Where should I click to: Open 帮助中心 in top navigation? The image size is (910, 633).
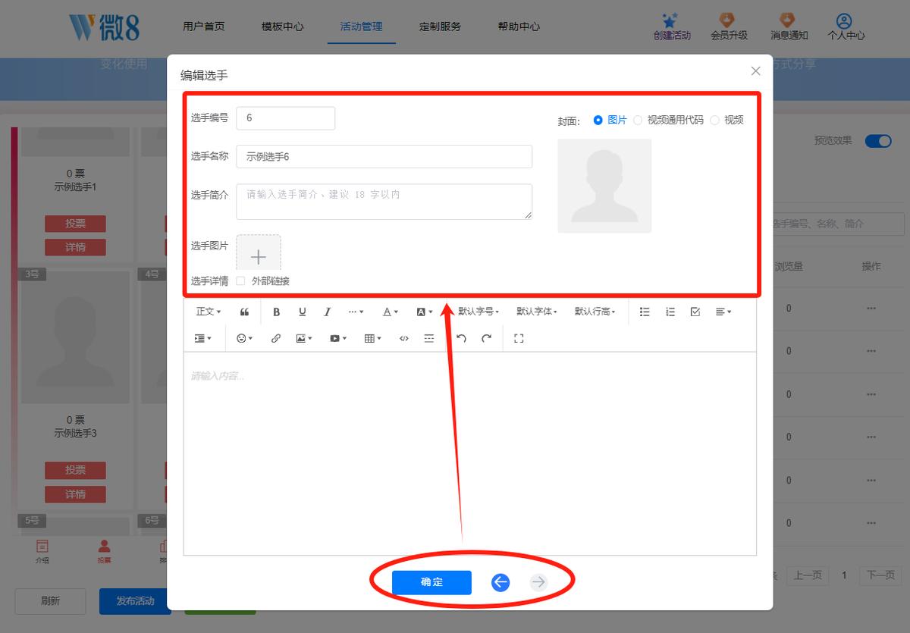[x=519, y=26]
